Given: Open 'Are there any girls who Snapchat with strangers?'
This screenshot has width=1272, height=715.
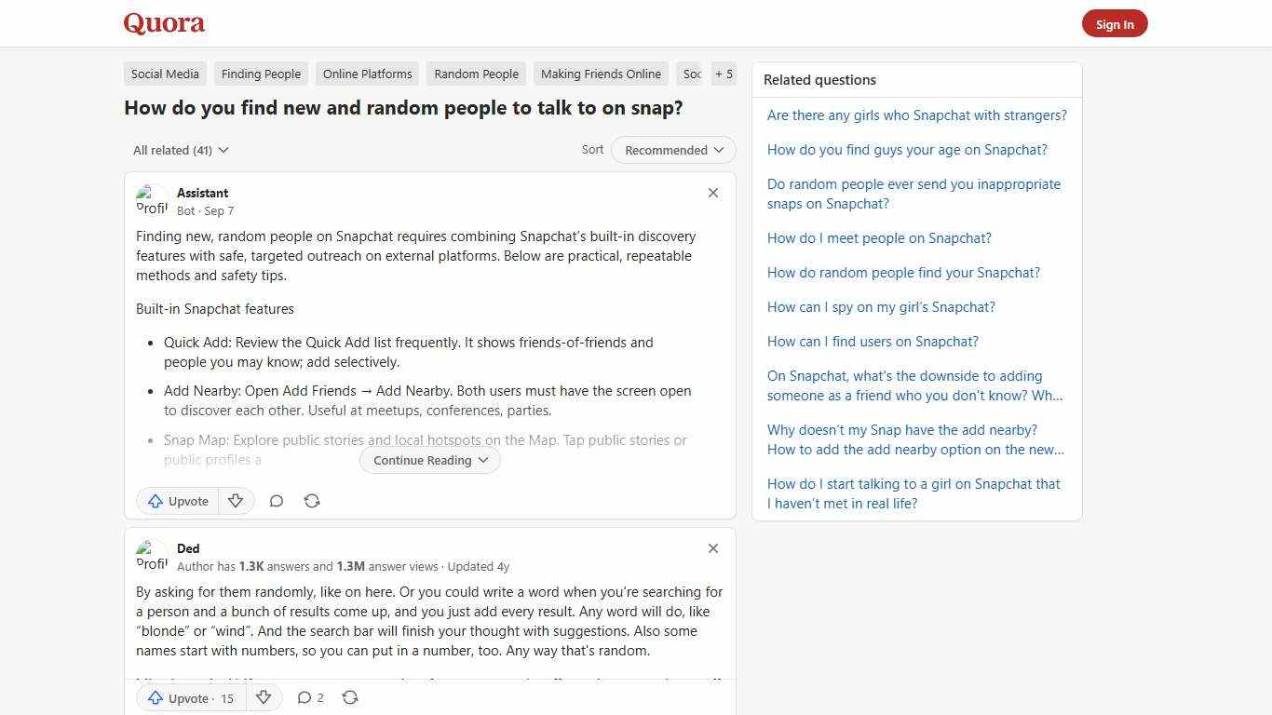Looking at the screenshot, I should pos(916,115).
